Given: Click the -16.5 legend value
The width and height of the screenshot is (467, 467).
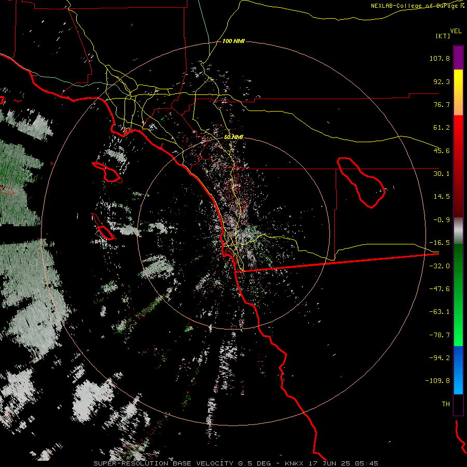Looking at the screenshot, I should click(439, 243).
